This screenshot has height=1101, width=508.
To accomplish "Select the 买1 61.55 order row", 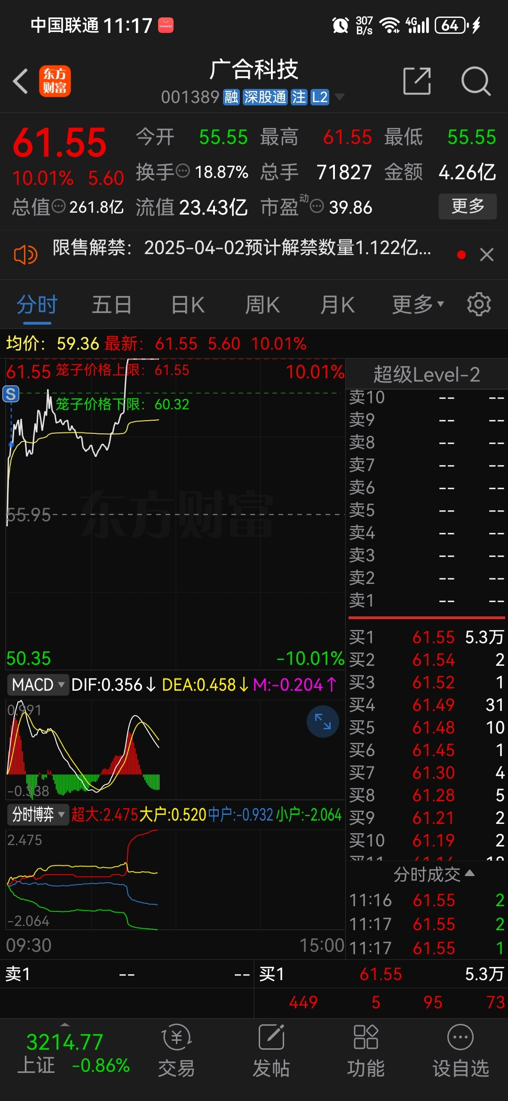I will (427, 637).
